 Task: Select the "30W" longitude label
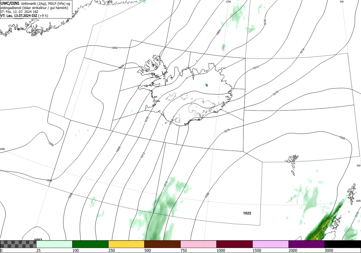(110, 2)
